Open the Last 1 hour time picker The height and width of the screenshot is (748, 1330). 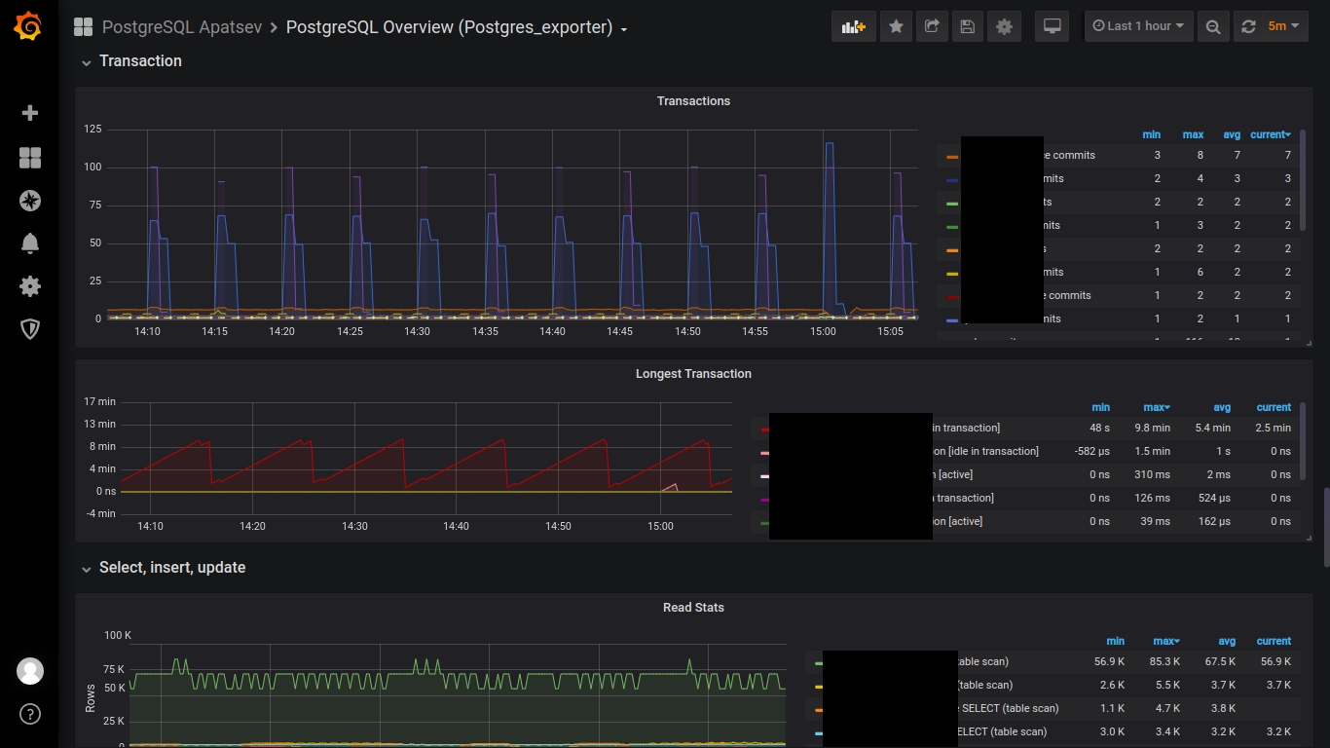[x=1138, y=26]
